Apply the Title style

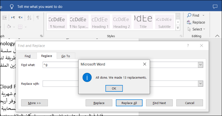pos(143,22)
